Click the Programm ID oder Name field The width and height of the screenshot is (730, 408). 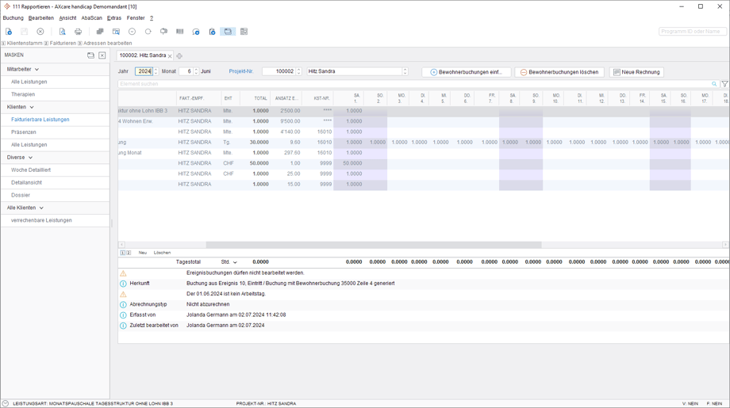[x=693, y=32]
